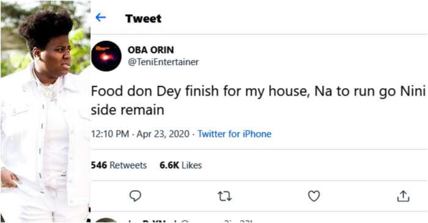The width and height of the screenshot is (428, 223).
Task: Click the Tweet page title
Action: [143, 18]
